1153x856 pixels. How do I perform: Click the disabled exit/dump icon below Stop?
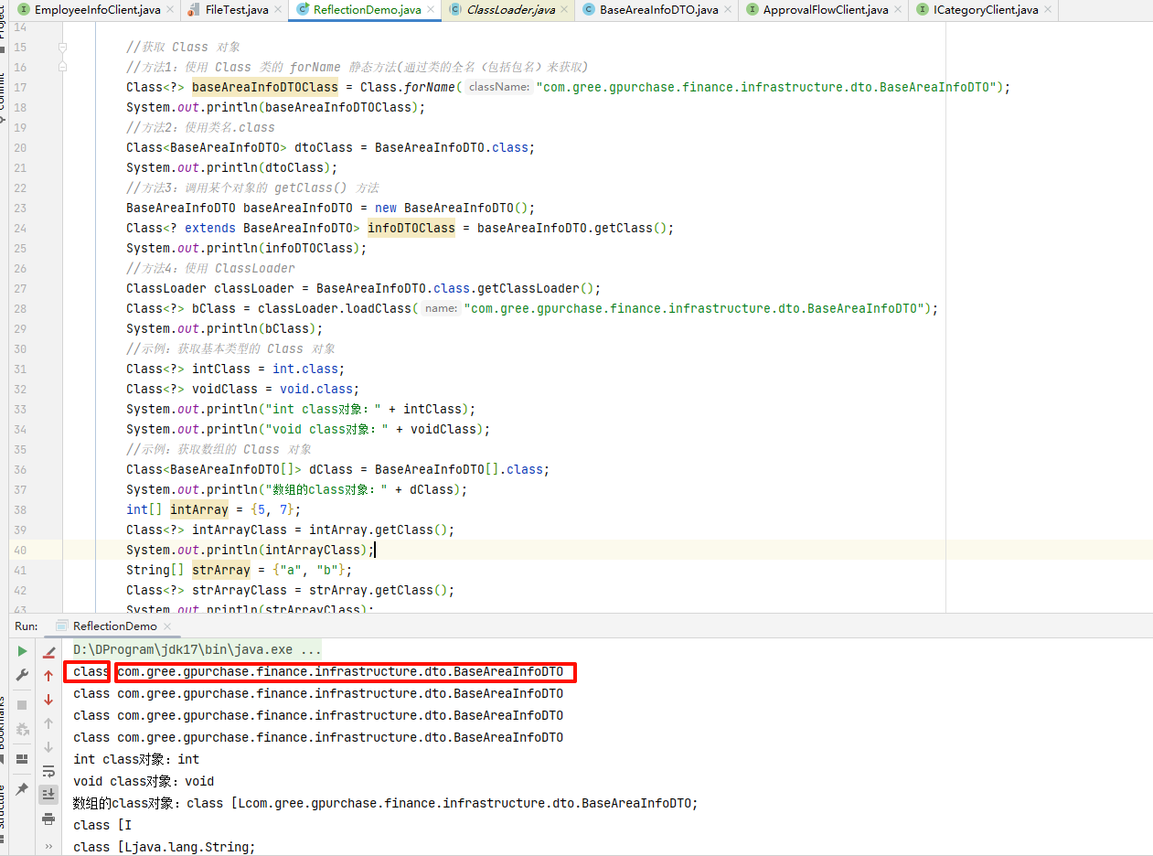coord(22,729)
